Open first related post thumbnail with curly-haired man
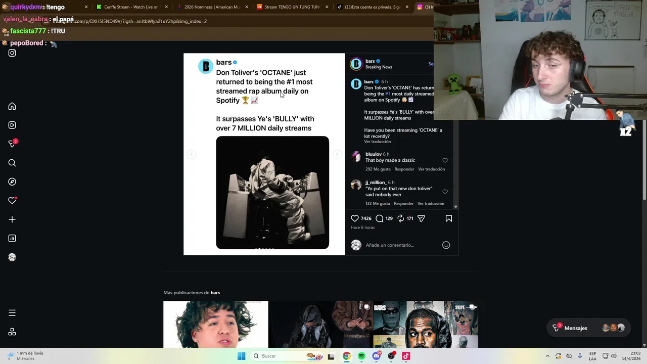The height and width of the screenshot is (364, 647). 216,325
